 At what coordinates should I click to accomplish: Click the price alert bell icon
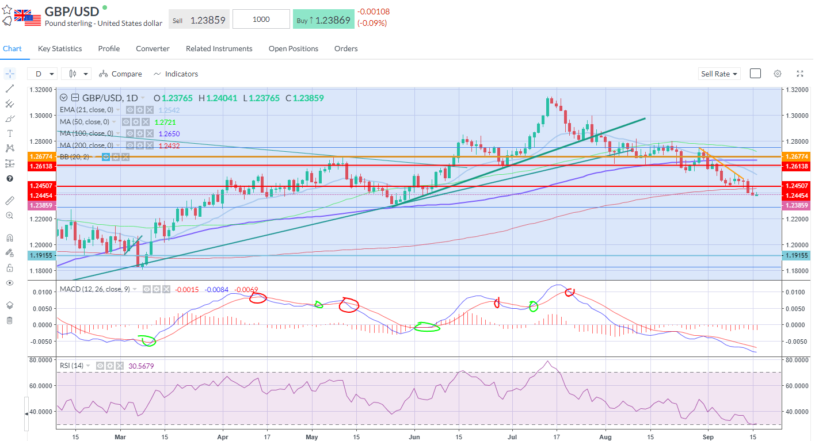(7, 22)
